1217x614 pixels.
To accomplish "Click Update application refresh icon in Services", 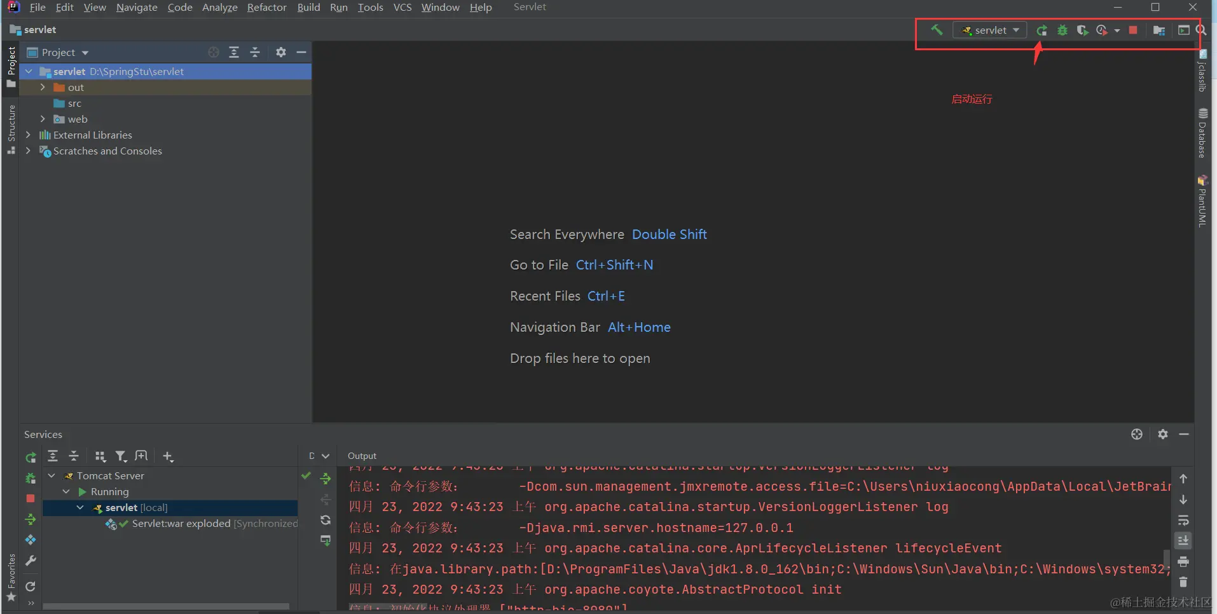I will tap(31, 586).
